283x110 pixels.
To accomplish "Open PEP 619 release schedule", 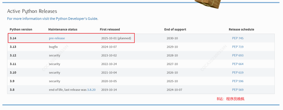I will (238, 73).
